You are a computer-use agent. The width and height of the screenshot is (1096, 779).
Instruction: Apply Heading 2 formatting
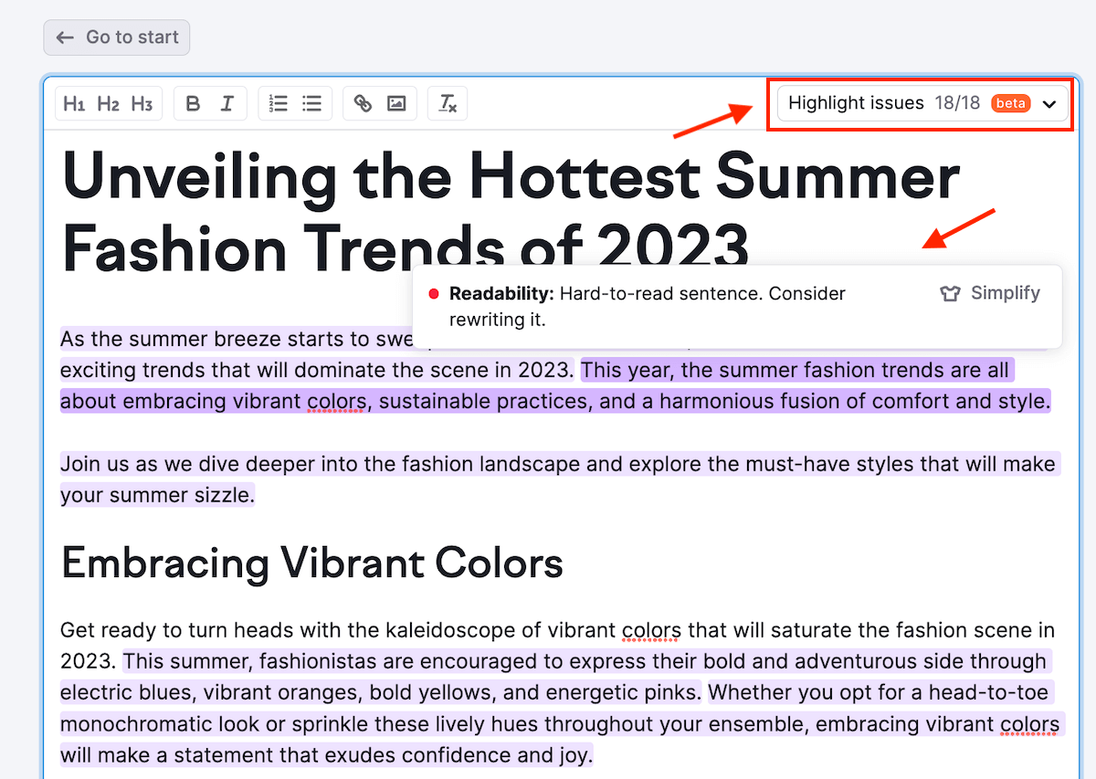(x=108, y=104)
